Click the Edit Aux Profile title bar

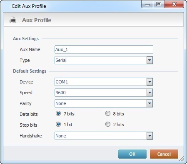click(72, 6)
